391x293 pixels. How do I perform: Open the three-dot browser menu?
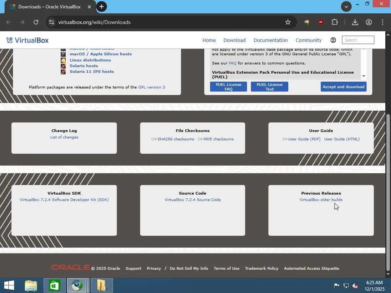[383, 22]
